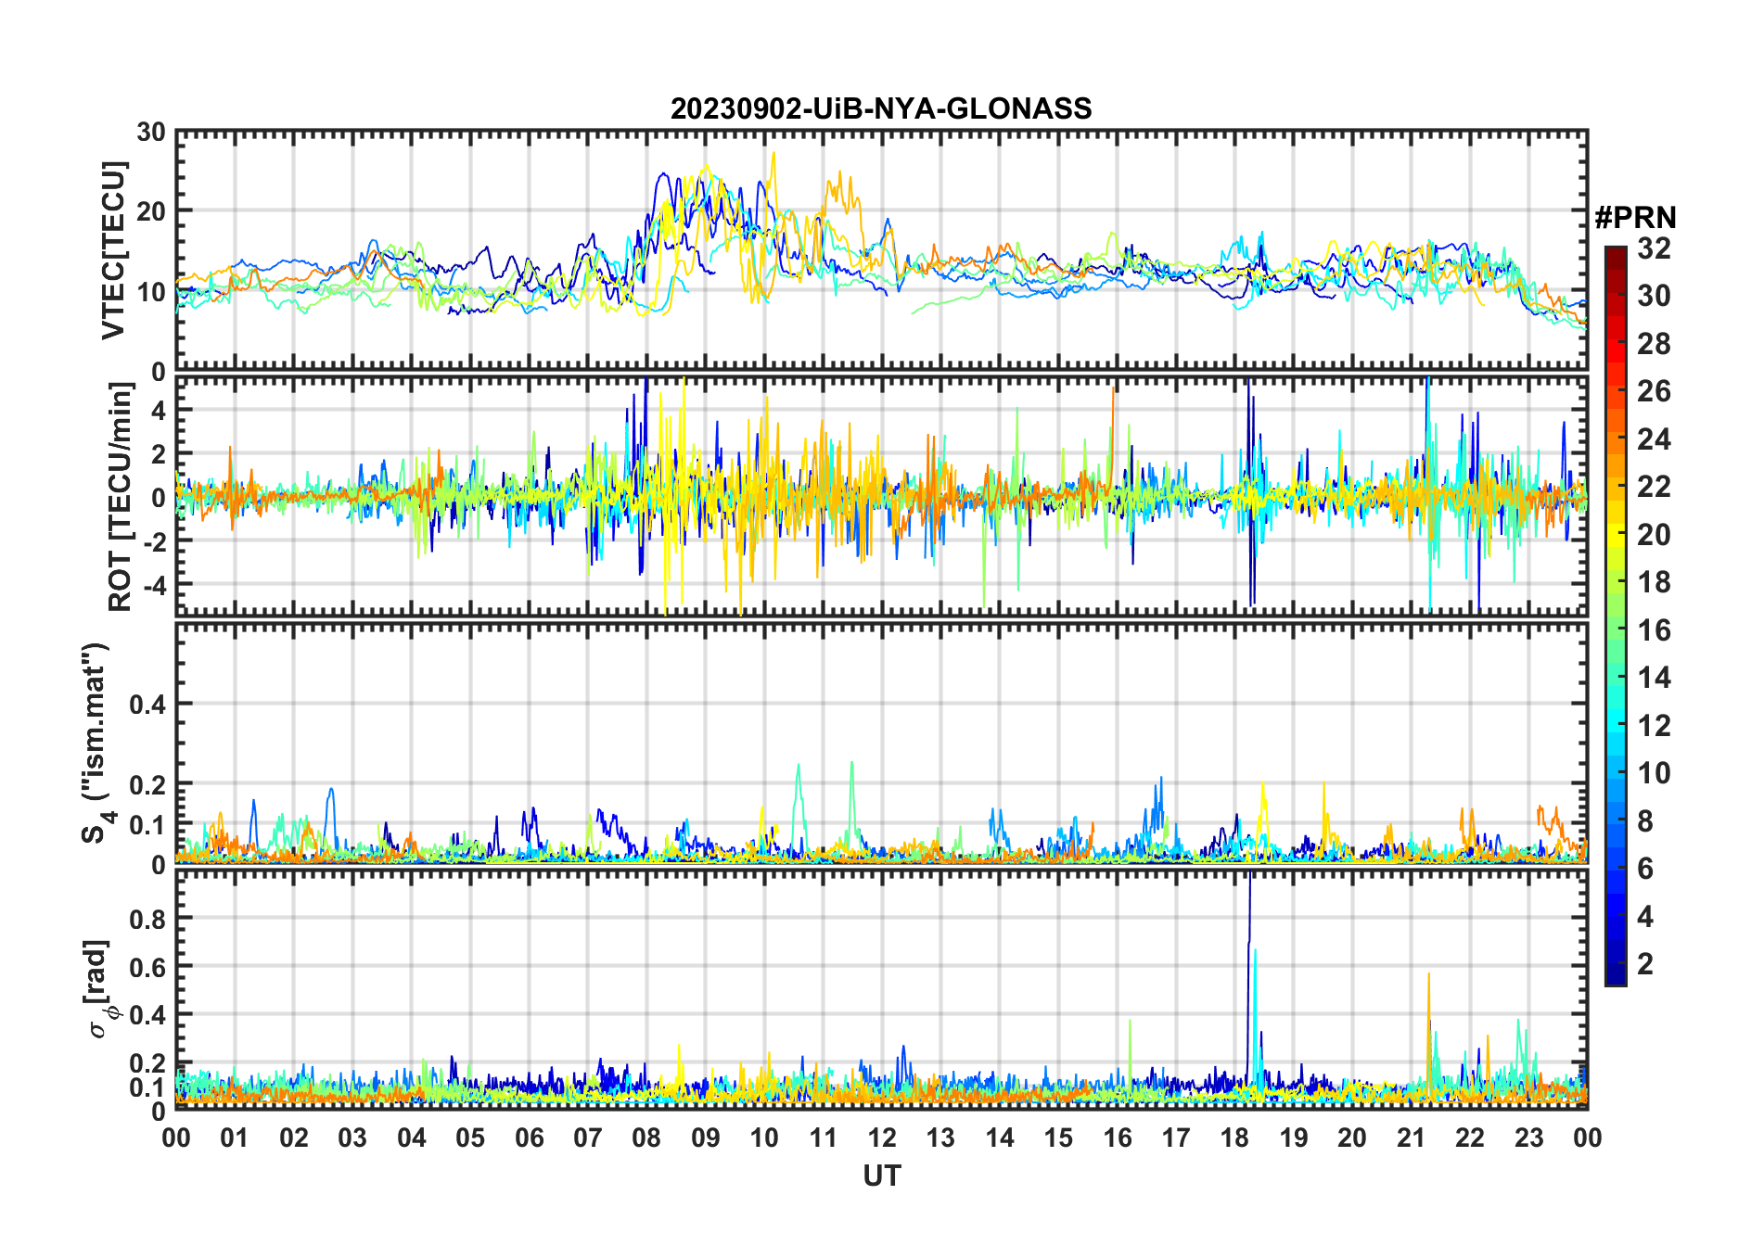1764x1233 pixels.
Task: Click UT axis tick label "17"
Action: click(1176, 1138)
